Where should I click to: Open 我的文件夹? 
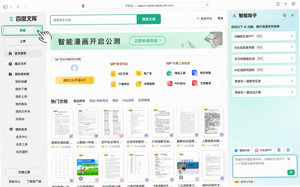(x=23, y=111)
